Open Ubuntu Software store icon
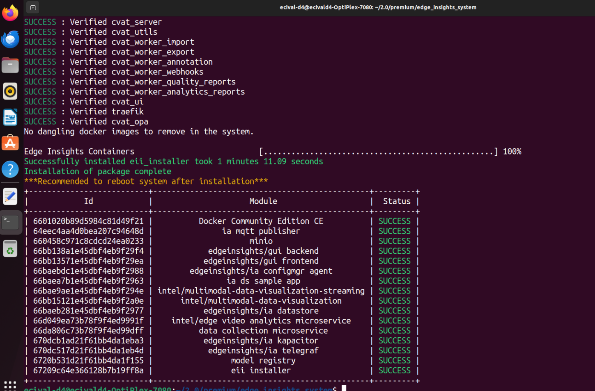The image size is (595, 391). point(10,143)
